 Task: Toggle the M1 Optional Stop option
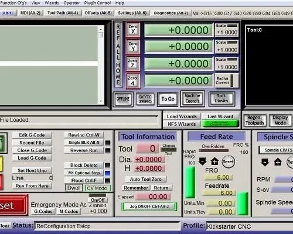tap(84, 173)
